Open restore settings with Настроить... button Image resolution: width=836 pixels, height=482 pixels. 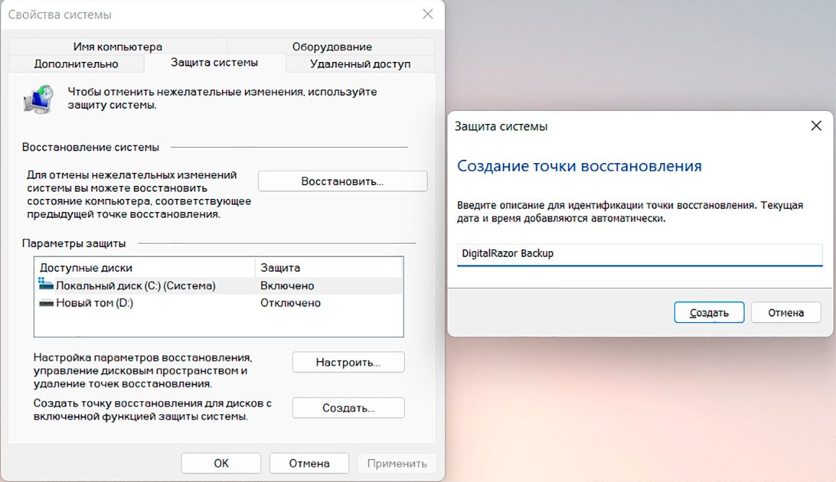tap(348, 362)
